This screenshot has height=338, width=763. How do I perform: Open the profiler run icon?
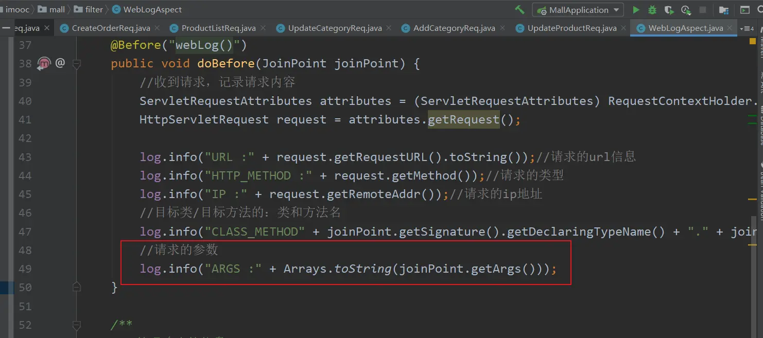coord(685,10)
